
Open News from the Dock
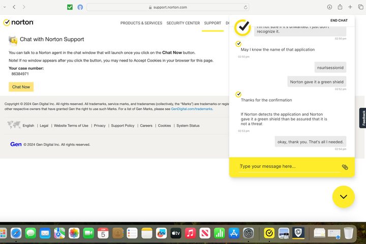[x=205, y=233]
